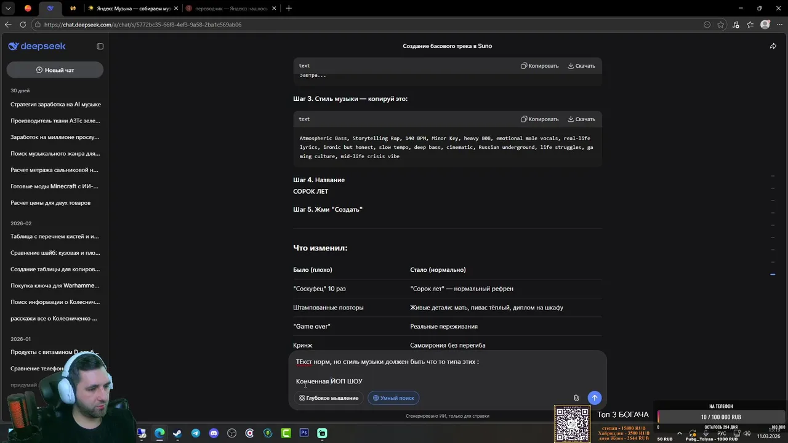Switch to the Яндекс Музыка tab
Screen dimensions: 788x443
(x=129, y=8)
